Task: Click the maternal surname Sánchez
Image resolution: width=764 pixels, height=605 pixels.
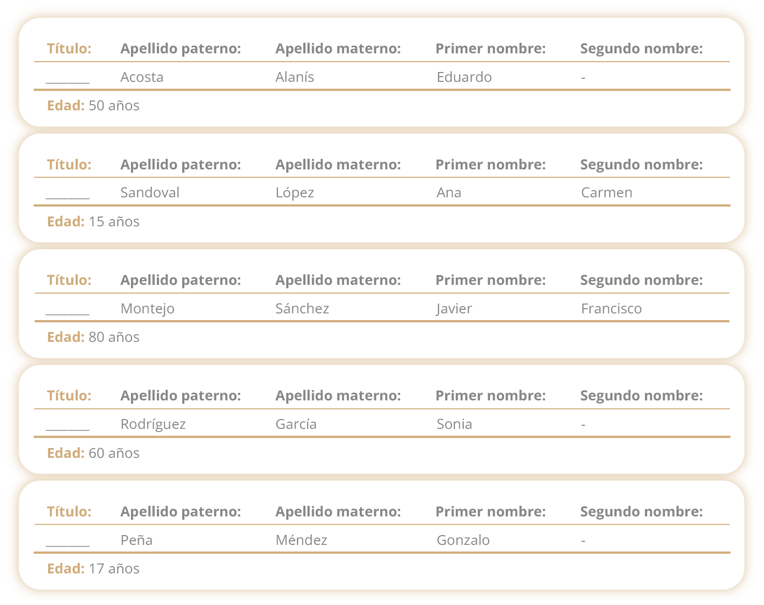Action: (x=302, y=309)
